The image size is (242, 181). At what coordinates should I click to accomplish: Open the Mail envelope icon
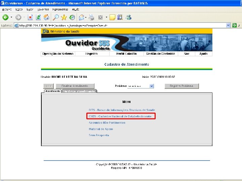tap(82, 17)
